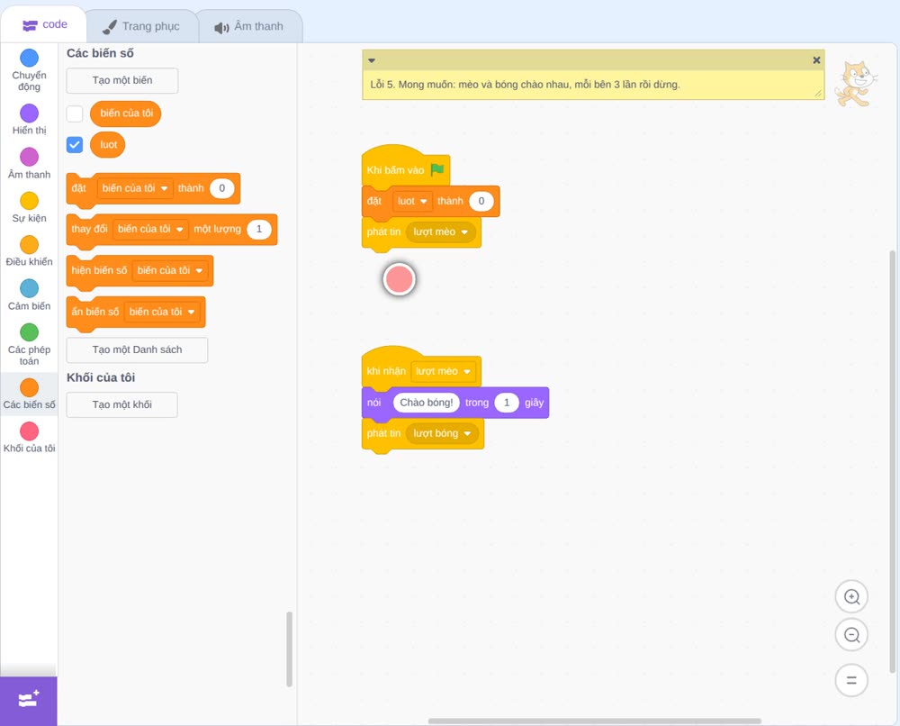Enable the 'biến của tôi' variable checkbox
The height and width of the screenshot is (726, 900).
[75, 113]
